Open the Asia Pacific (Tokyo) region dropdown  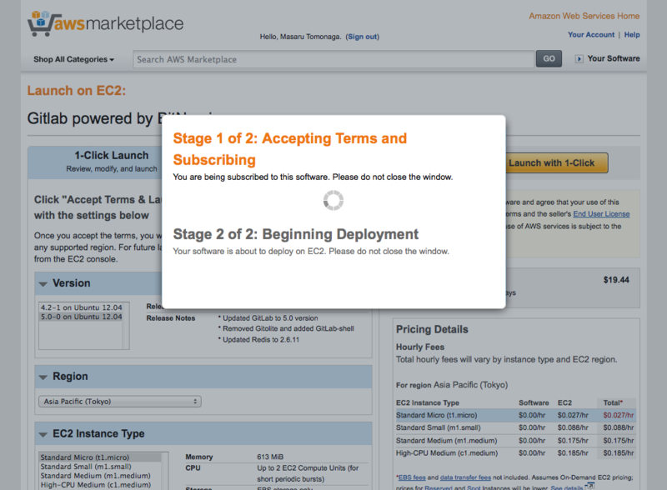pos(120,402)
